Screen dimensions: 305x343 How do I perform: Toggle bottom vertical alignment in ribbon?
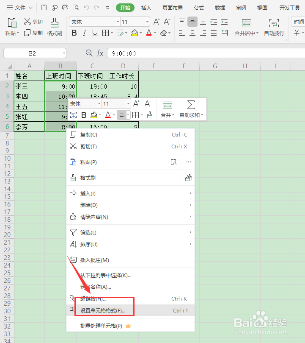click(203, 22)
